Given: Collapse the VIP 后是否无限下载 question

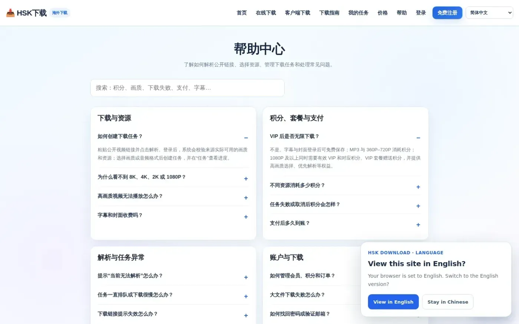Looking at the screenshot, I should (345, 137).
